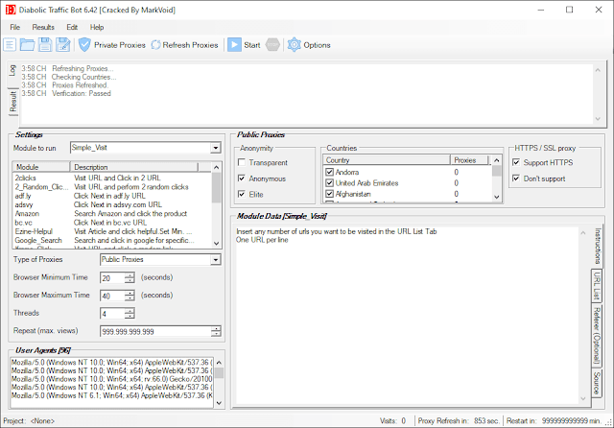The image size is (614, 428).
Task: Open Options gear icon
Action: click(309, 45)
